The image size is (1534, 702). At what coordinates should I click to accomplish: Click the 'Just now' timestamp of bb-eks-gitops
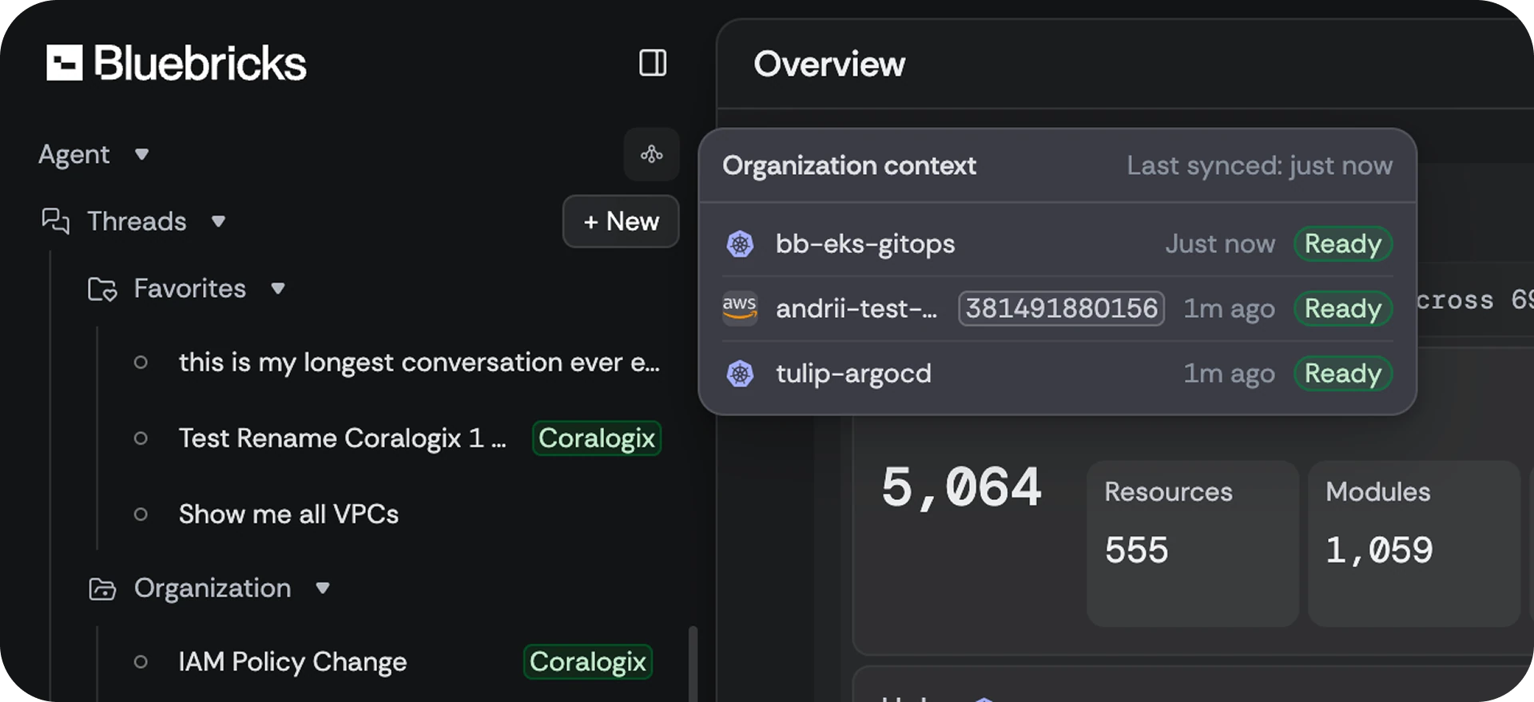(x=1220, y=244)
